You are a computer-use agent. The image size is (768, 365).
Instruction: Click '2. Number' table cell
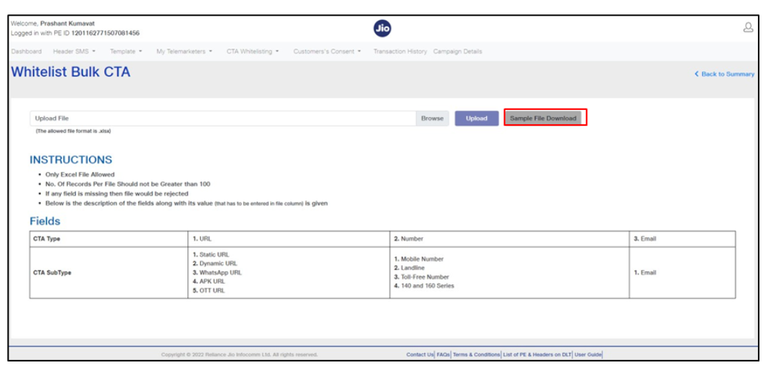point(510,239)
